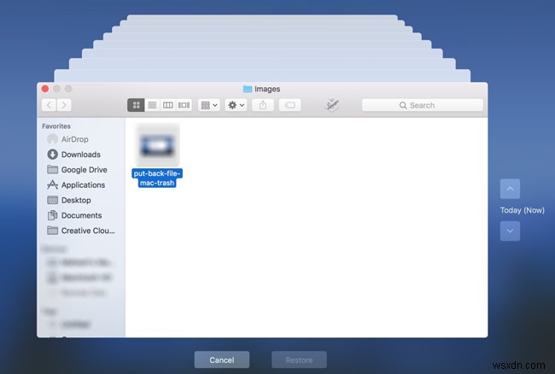Switch to icon view
Image resolution: width=555 pixels, height=374 pixels.
click(x=136, y=105)
